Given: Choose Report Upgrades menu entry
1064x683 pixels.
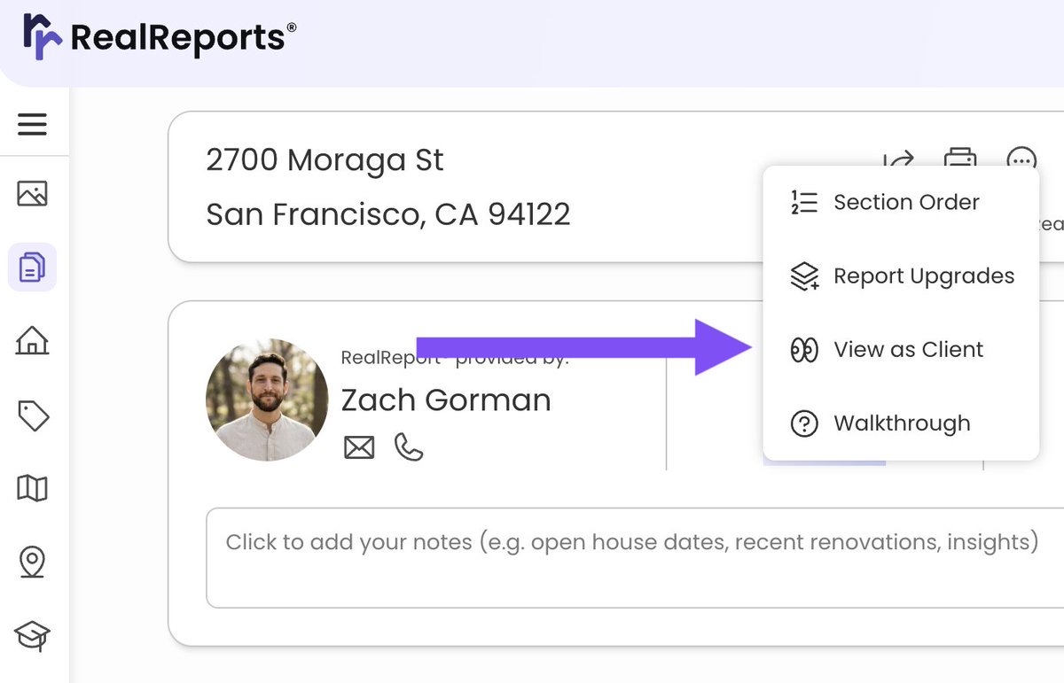Looking at the screenshot, I should pos(901,276).
